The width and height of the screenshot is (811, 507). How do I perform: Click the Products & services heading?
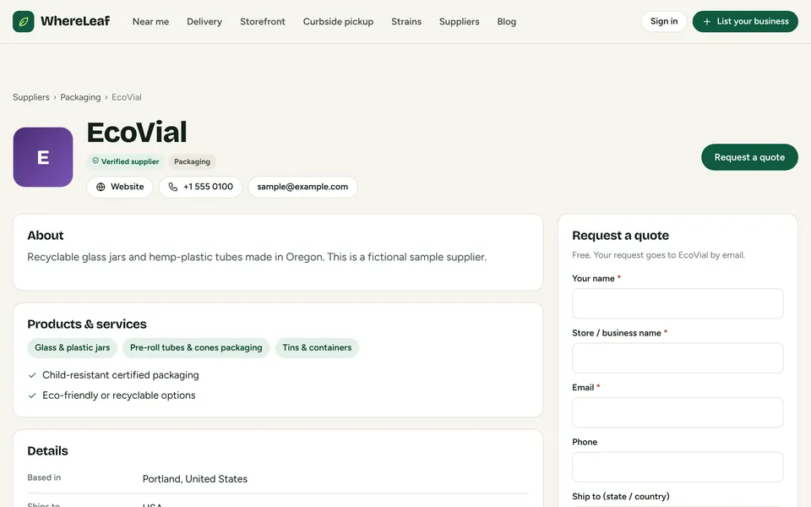coord(87,324)
